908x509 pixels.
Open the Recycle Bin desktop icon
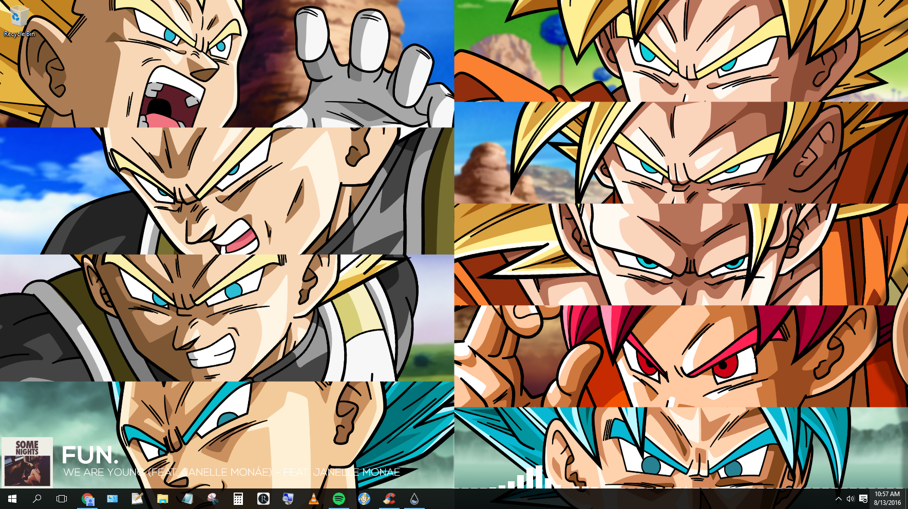tap(19, 21)
